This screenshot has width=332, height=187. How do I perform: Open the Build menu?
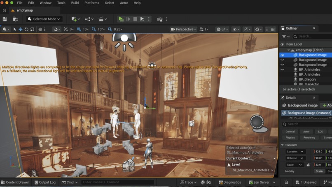point(75,3)
